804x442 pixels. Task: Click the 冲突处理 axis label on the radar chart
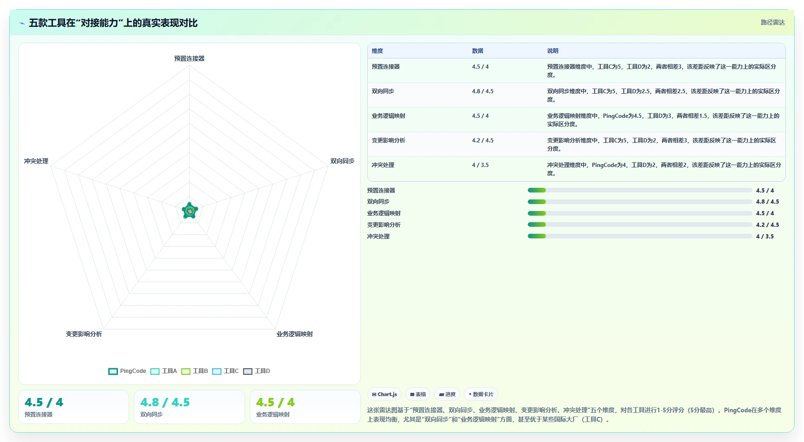tap(36, 161)
